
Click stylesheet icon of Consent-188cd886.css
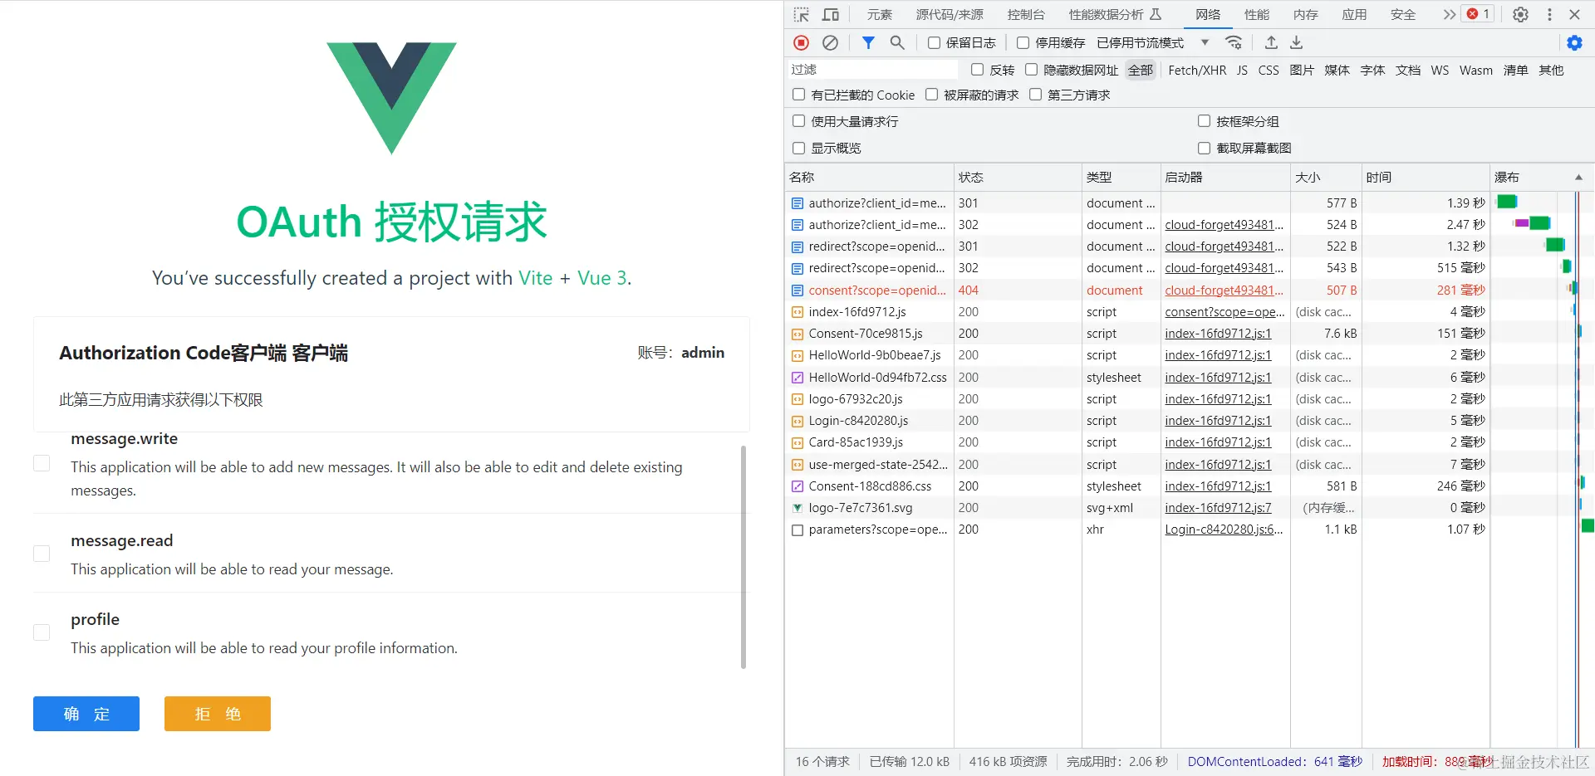(797, 486)
